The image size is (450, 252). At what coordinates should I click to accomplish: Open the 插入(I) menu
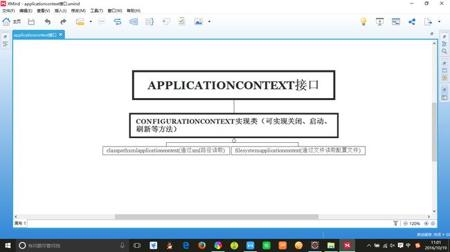point(60,10)
